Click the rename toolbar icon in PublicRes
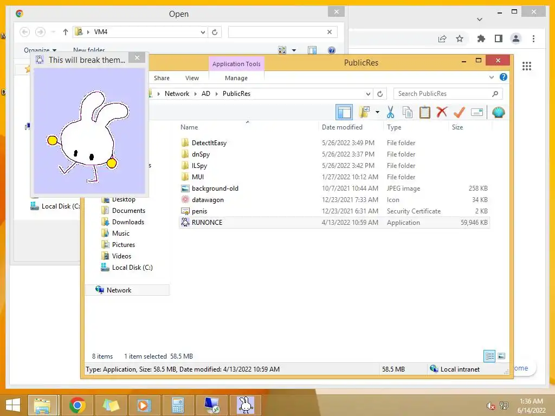 click(477, 113)
